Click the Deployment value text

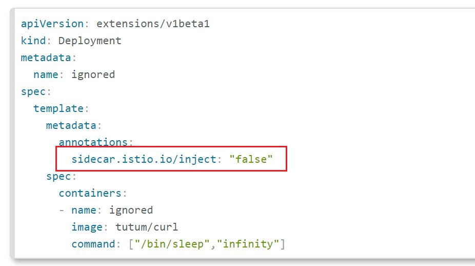(90, 41)
